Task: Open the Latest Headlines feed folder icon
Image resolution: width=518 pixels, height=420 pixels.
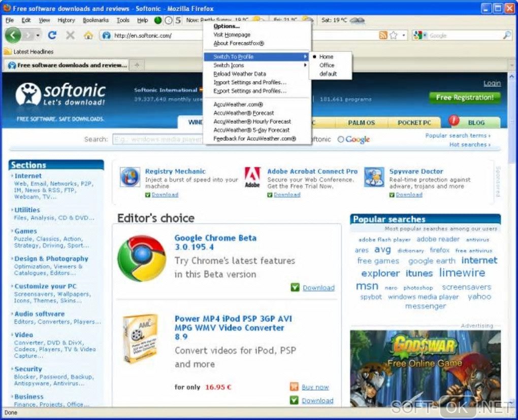Action: pyautogui.click(x=8, y=51)
